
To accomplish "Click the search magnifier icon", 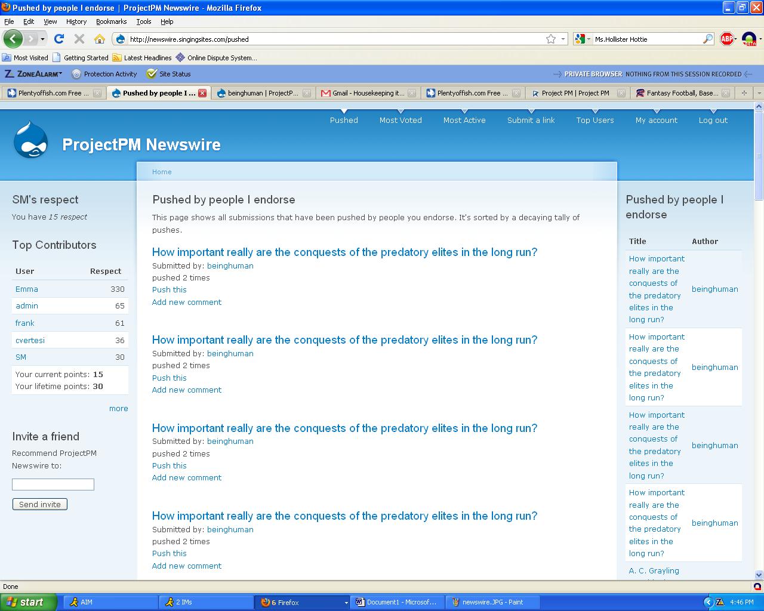I will pyautogui.click(x=708, y=39).
